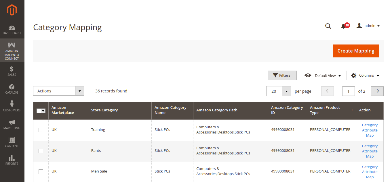Expand the per page count dropdown
This screenshot has width=392, height=182.
[286, 91]
